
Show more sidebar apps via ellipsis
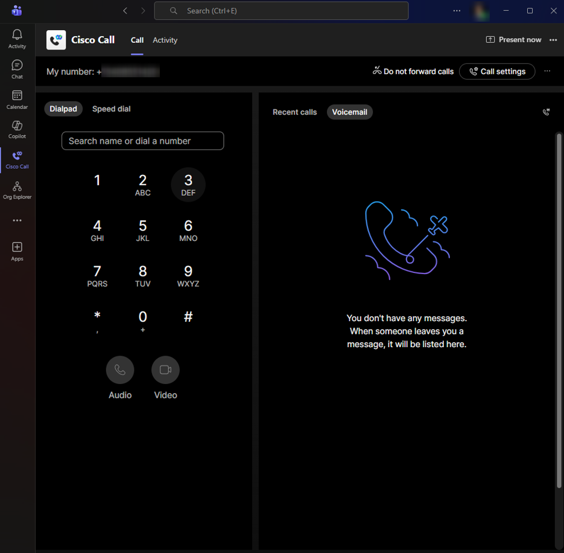coord(17,220)
